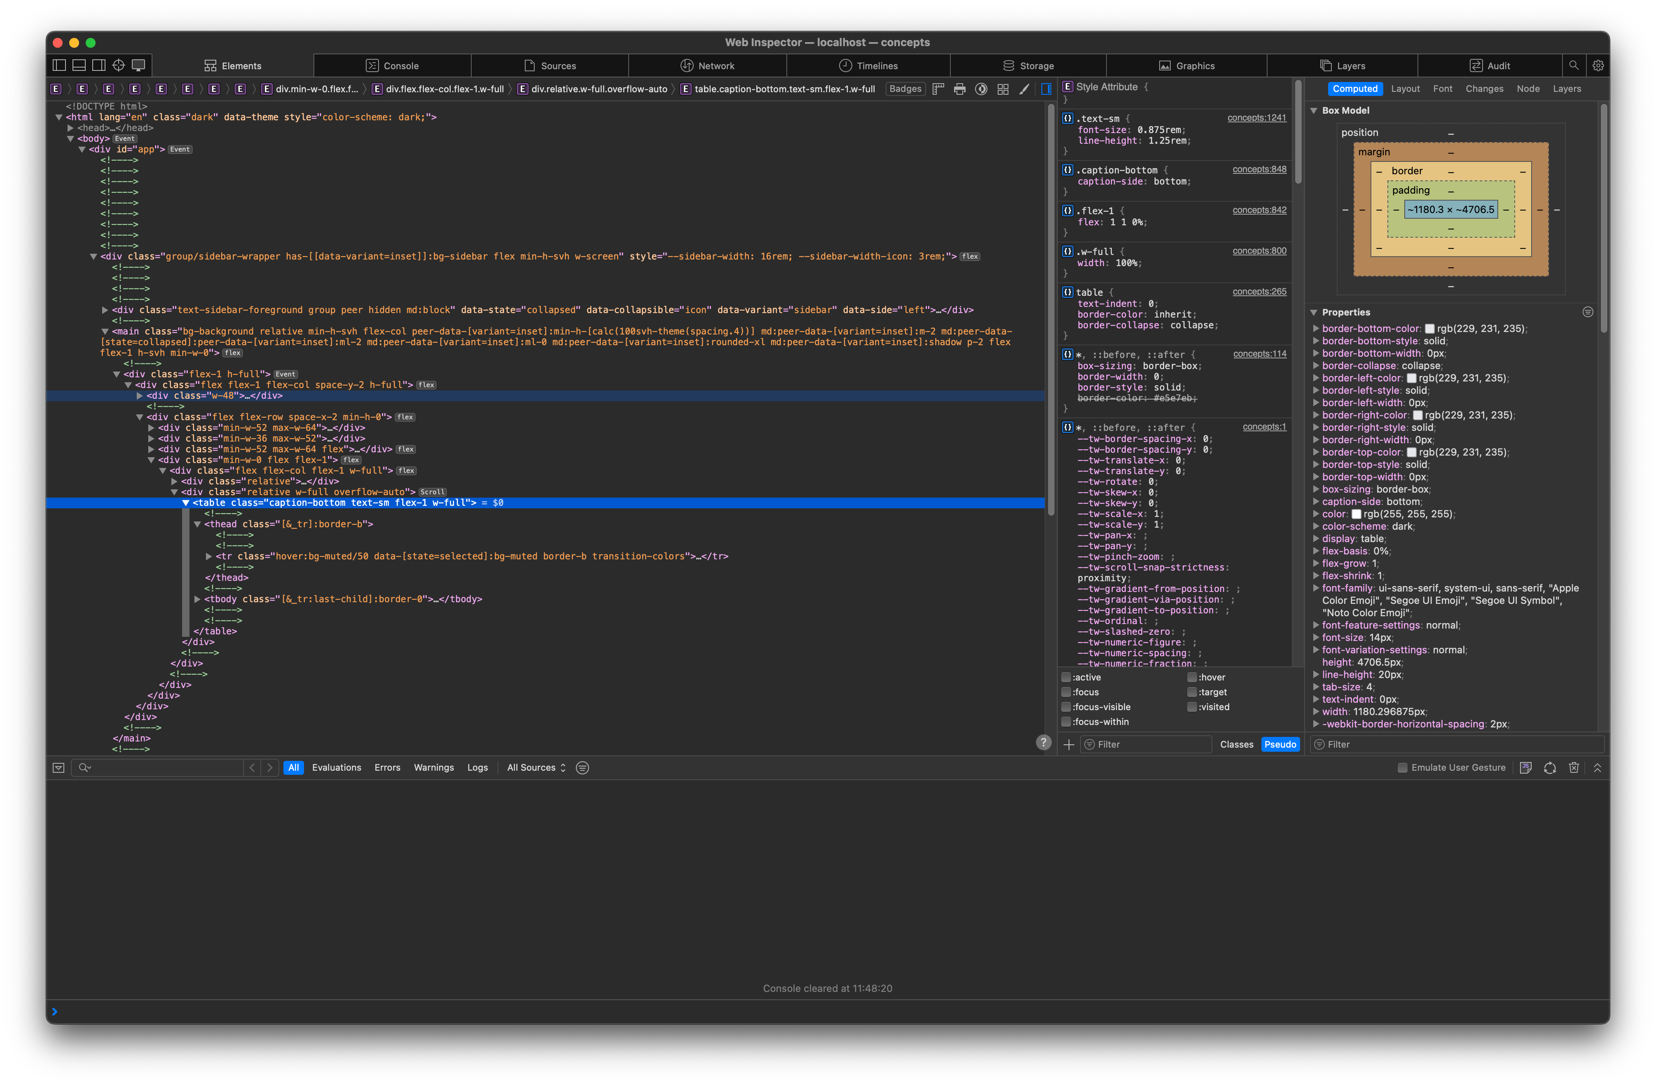Open the Timelines tab
The image size is (1656, 1085).
tap(868, 65)
